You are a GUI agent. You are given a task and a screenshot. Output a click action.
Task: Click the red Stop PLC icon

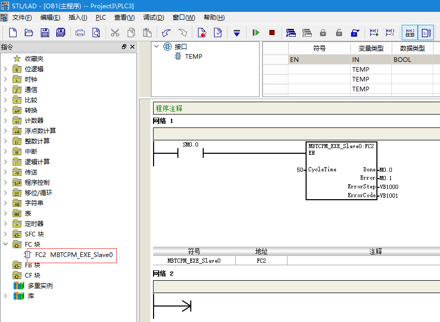(x=271, y=33)
